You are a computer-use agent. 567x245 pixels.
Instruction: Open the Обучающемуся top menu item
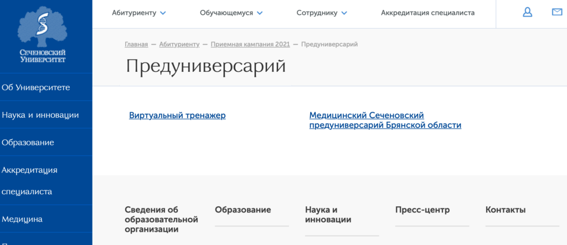coord(226,13)
